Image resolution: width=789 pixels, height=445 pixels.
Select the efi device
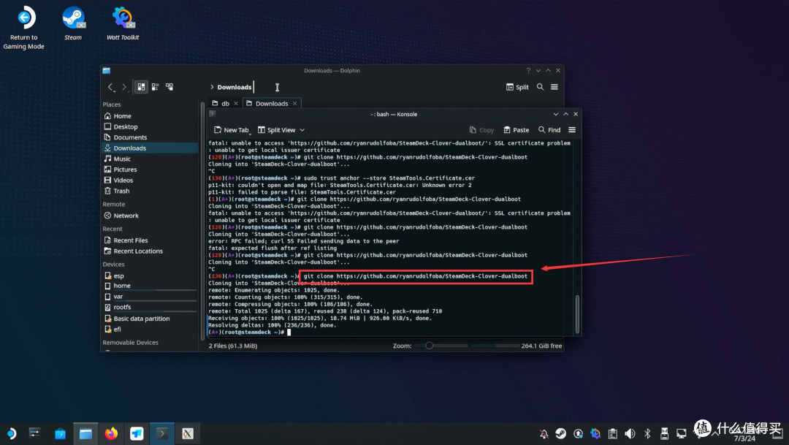click(x=117, y=330)
